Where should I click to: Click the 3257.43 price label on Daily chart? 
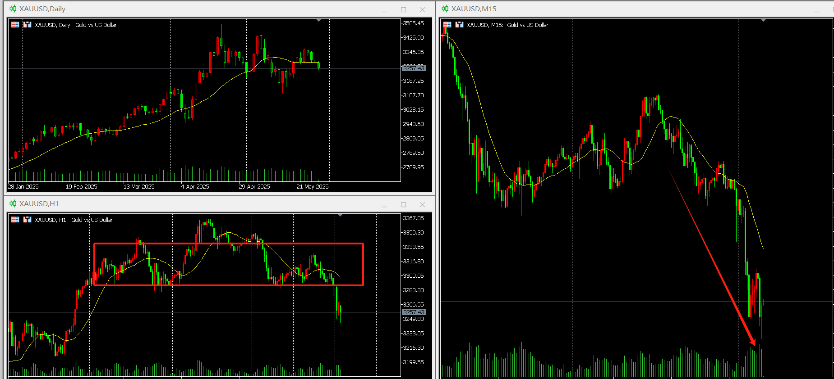click(414, 68)
